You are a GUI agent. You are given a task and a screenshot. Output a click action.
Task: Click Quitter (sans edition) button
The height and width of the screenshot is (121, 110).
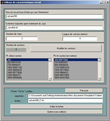click(57, 112)
